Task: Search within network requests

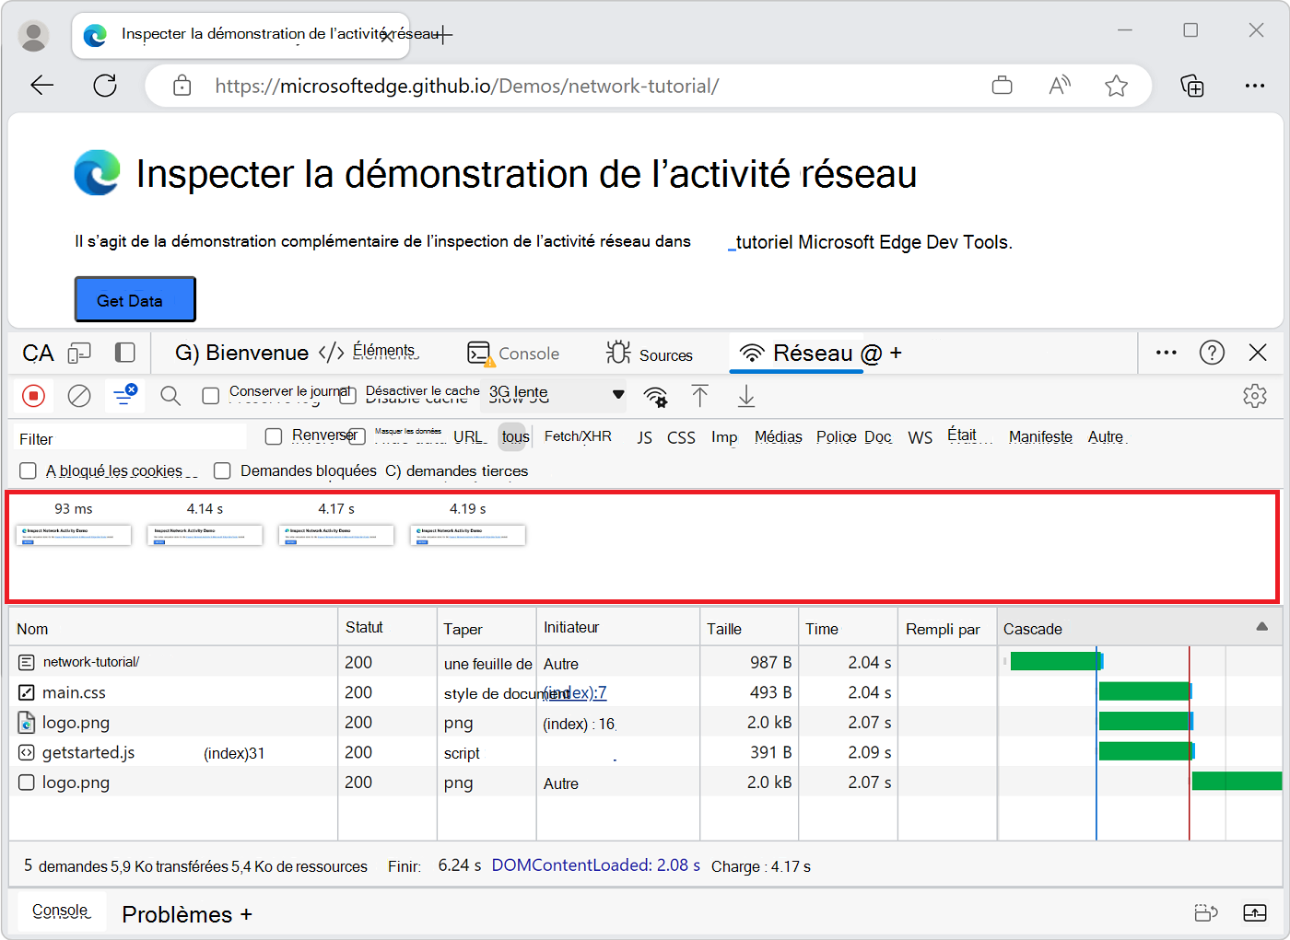Action: coord(170,396)
